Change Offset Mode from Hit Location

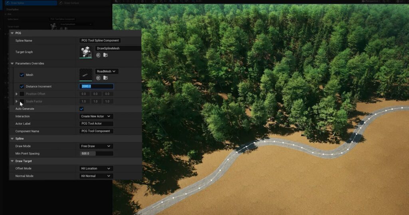96,169
